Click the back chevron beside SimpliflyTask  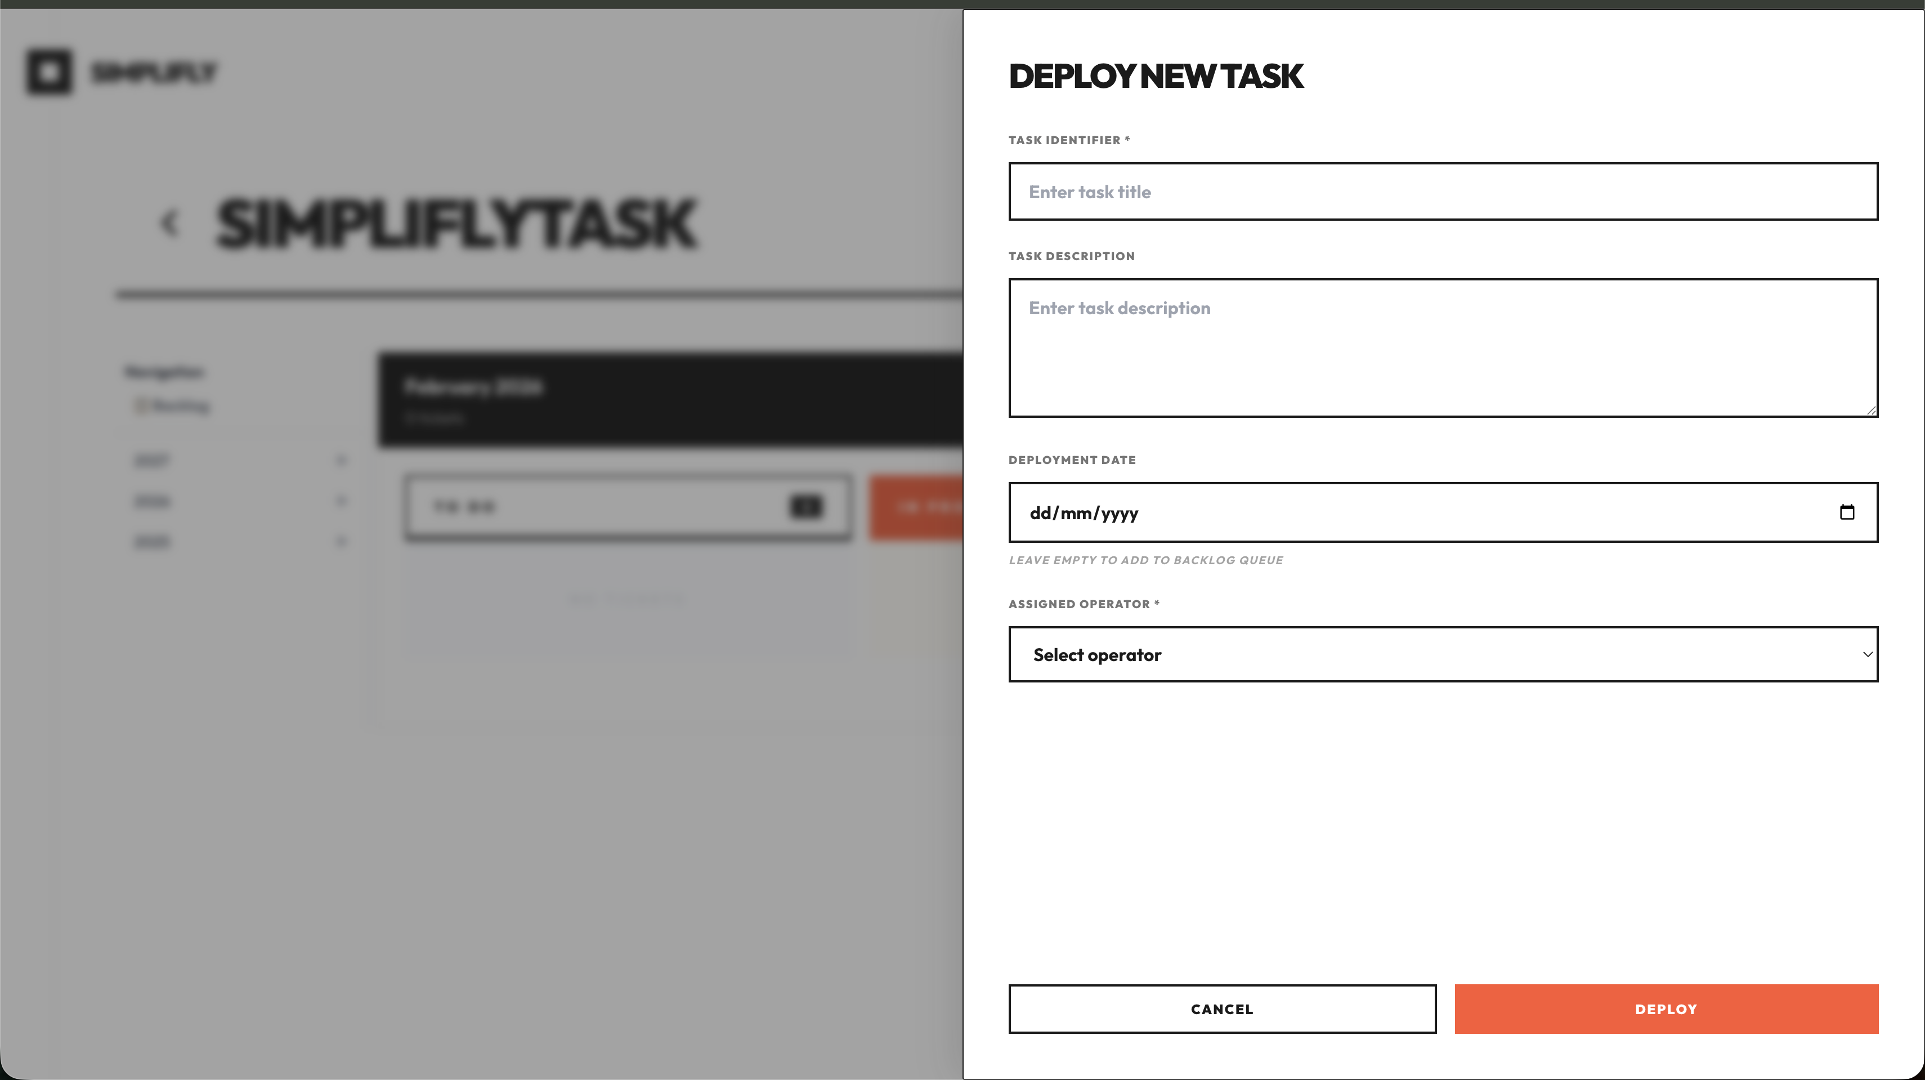click(169, 224)
